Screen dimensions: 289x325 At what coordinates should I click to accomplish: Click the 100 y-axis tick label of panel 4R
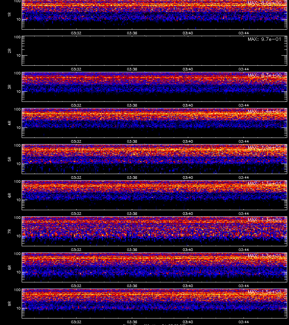click(x=17, y=109)
